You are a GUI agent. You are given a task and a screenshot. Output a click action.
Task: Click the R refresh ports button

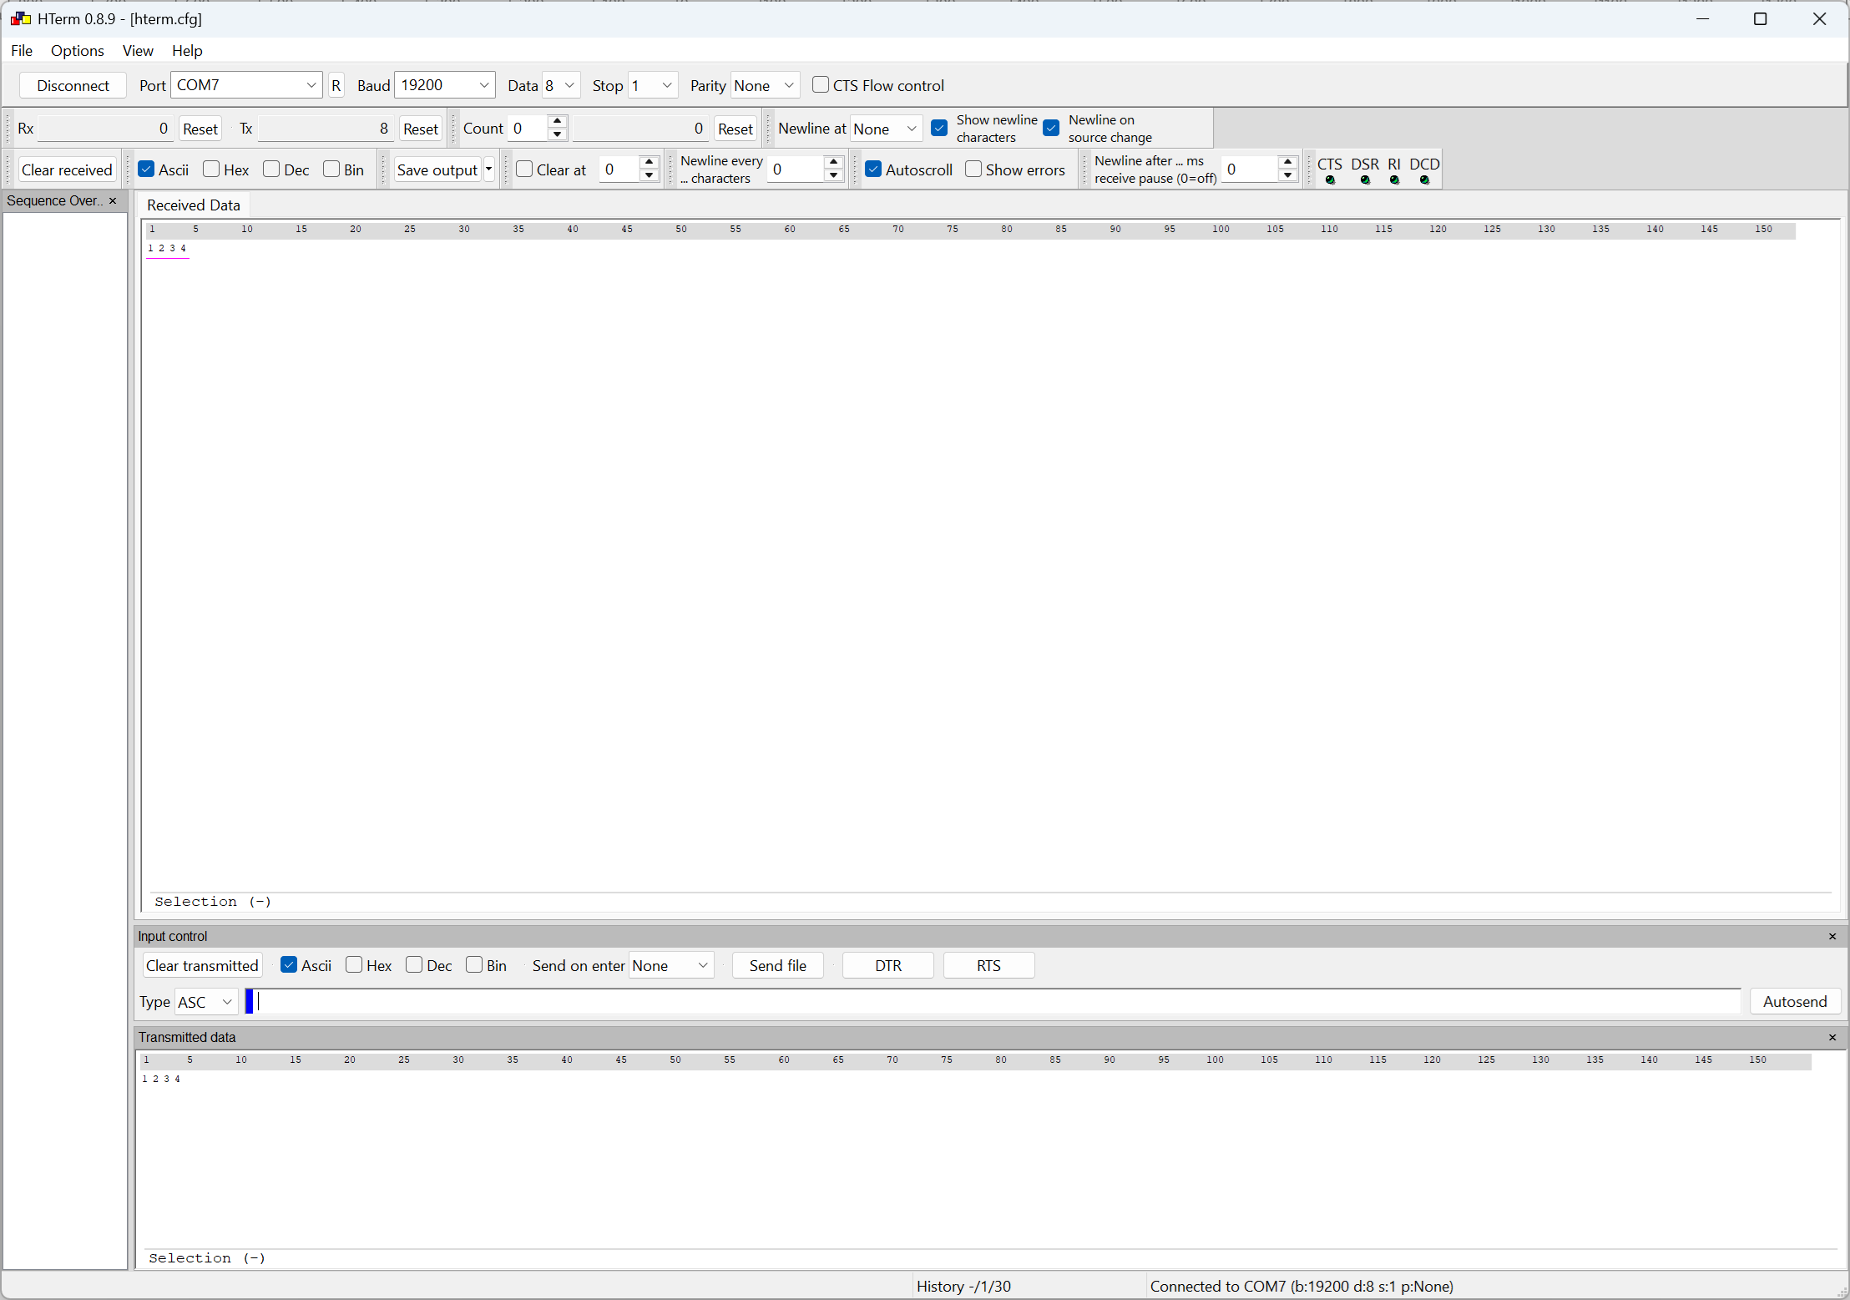click(x=336, y=86)
